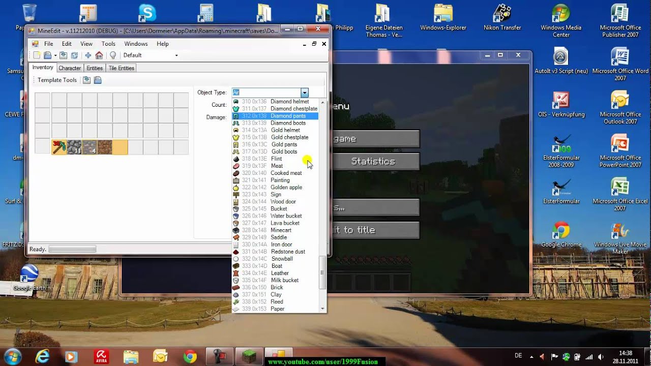Choose Gold pants from the object list
This screenshot has height=366, width=651.
pyautogui.click(x=275, y=144)
